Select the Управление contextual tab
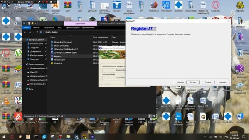 [x=80, y=23]
